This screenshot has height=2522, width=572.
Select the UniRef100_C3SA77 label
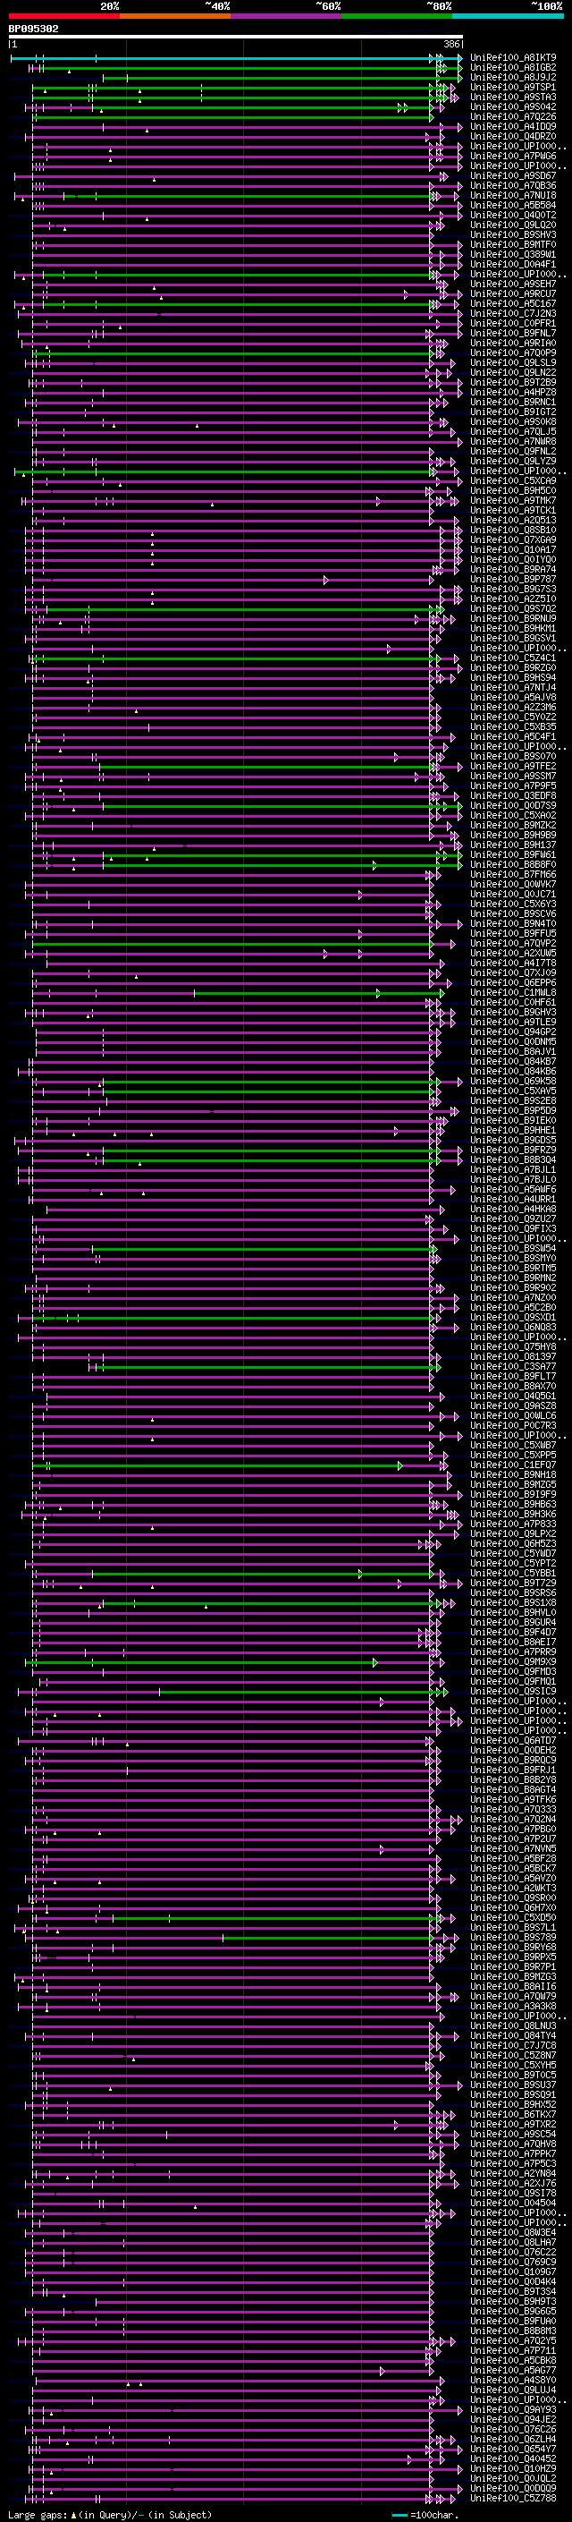[x=513, y=1367]
